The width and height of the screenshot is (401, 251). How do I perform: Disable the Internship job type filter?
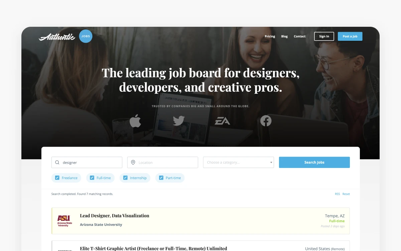tap(125, 178)
